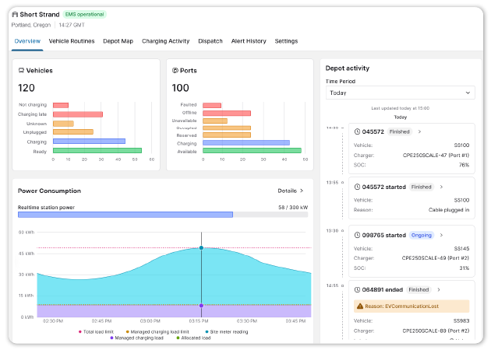Open the Time Period dropdown showing Today
This screenshot has width=491, height=350.
click(400, 93)
